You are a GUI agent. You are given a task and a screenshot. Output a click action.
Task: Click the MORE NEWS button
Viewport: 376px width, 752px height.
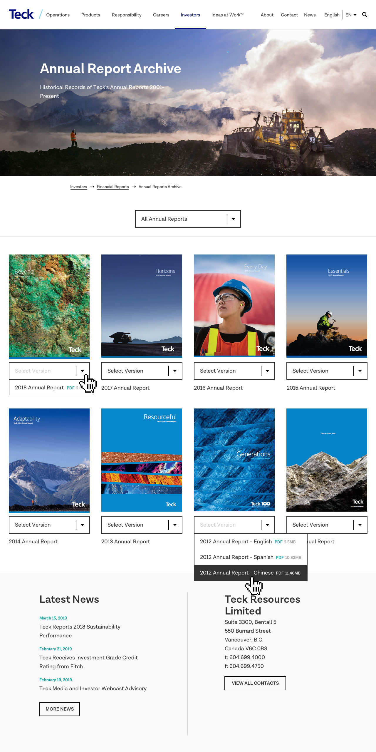[x=60, y=709]
